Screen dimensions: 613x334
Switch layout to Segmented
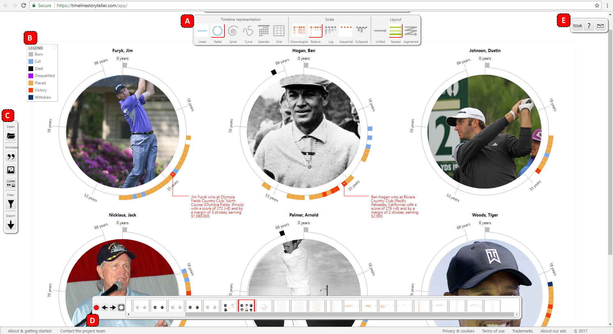[411, 31]
